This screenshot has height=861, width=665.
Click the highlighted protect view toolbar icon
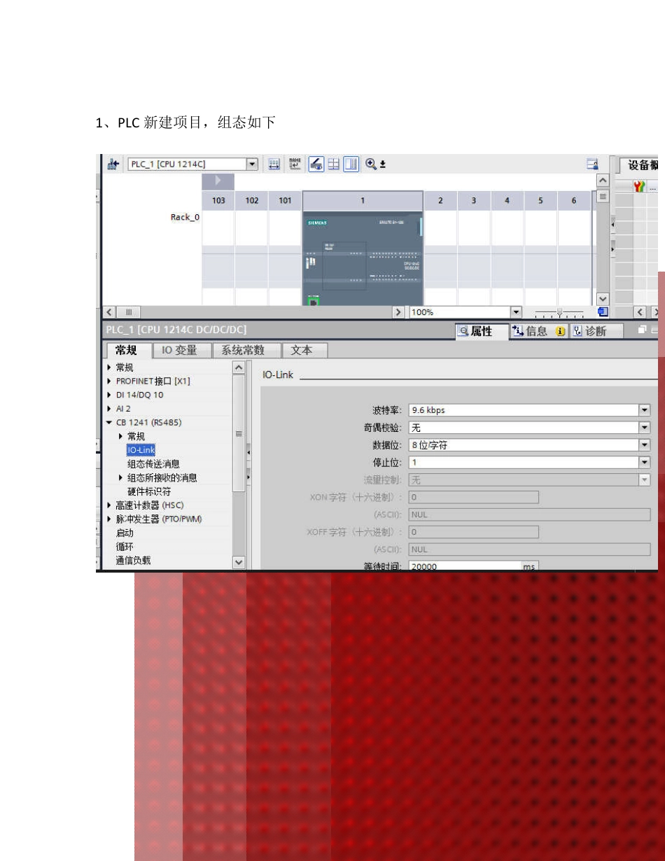coord(316,164)
